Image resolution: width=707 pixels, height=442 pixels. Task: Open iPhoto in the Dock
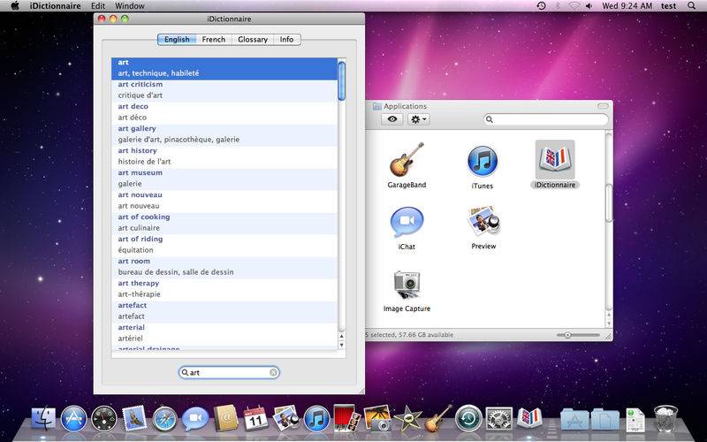[x=377, y=418]
